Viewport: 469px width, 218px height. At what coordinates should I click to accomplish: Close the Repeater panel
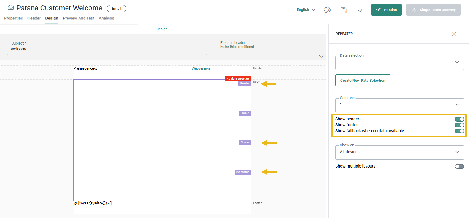(x=454, y=34)
